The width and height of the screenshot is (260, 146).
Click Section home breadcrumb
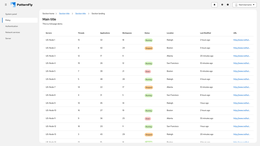point(48,14)
